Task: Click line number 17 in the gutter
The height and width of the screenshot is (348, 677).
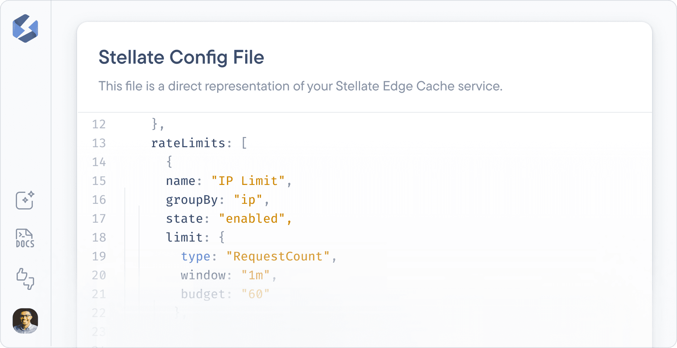Action: pos(98,218)
